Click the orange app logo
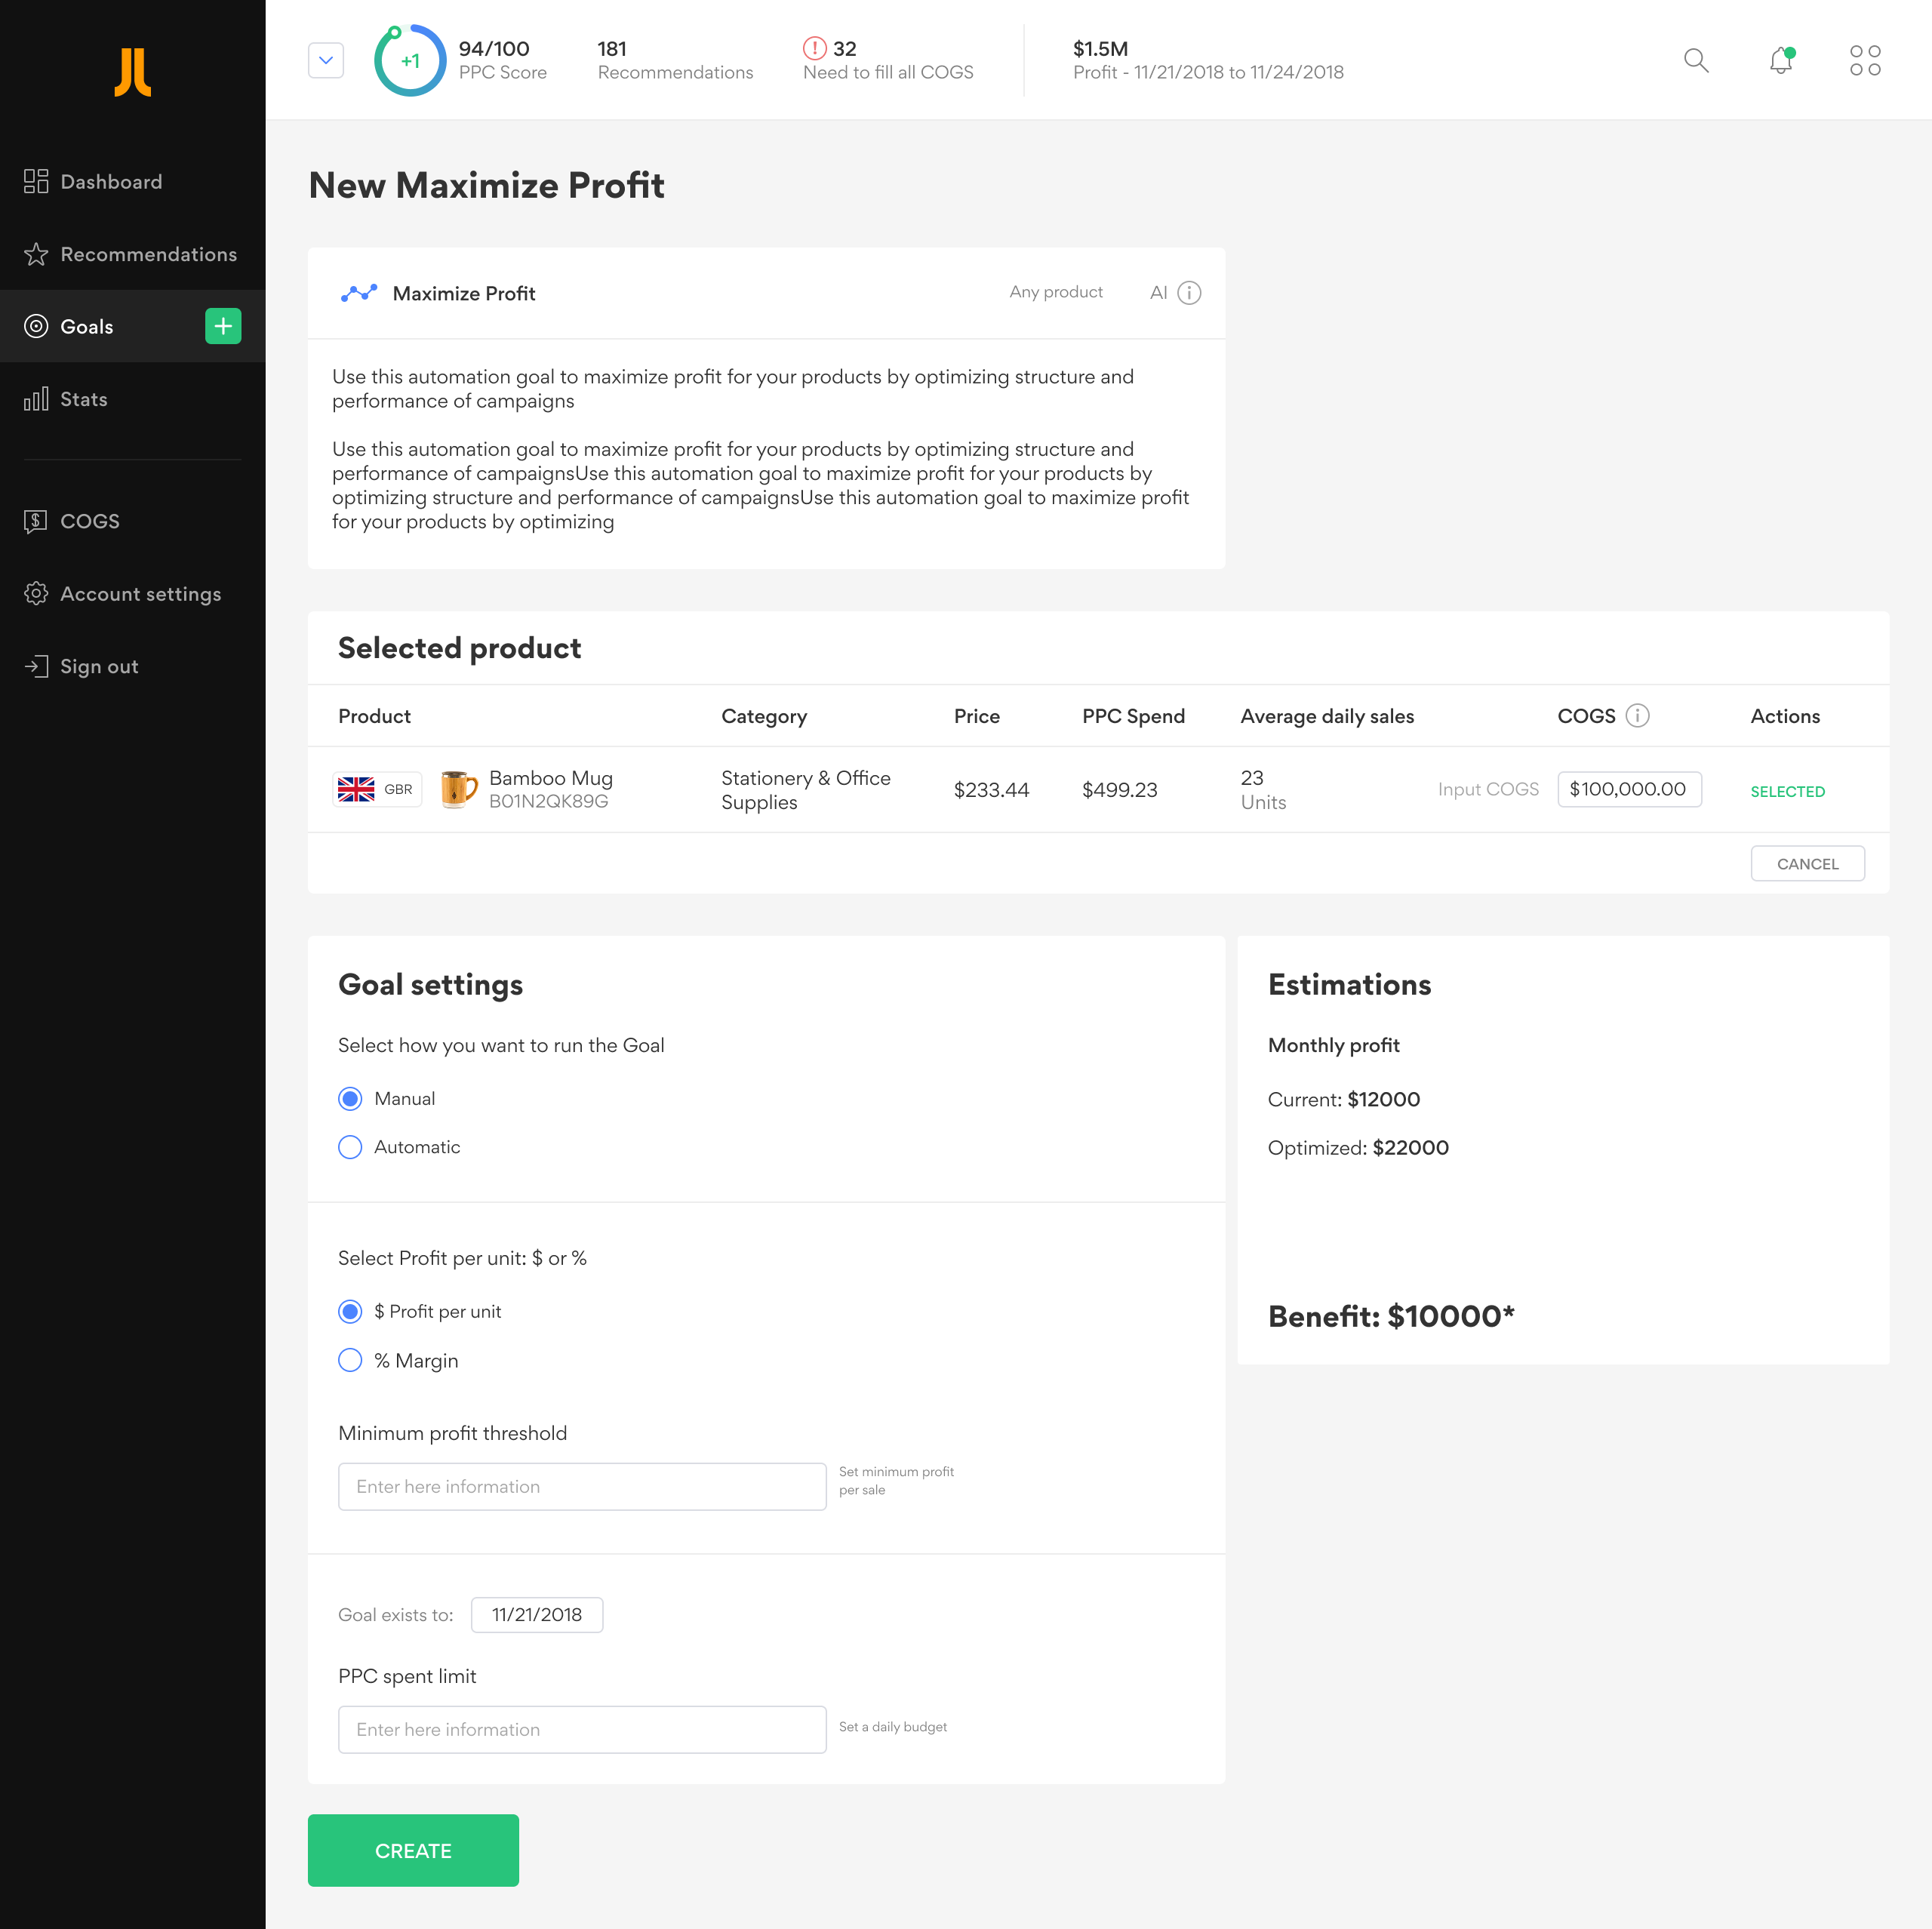1932x1929 pixels. click(x=132, y=72)
